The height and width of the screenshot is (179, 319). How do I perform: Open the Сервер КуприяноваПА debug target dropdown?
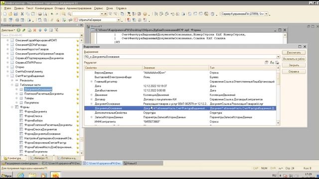click(x=266, y=14)
